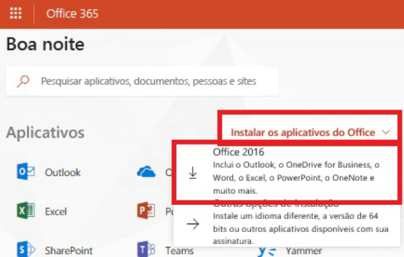
Task: Open the app launcher waffle icon
Action: point(15,13)
